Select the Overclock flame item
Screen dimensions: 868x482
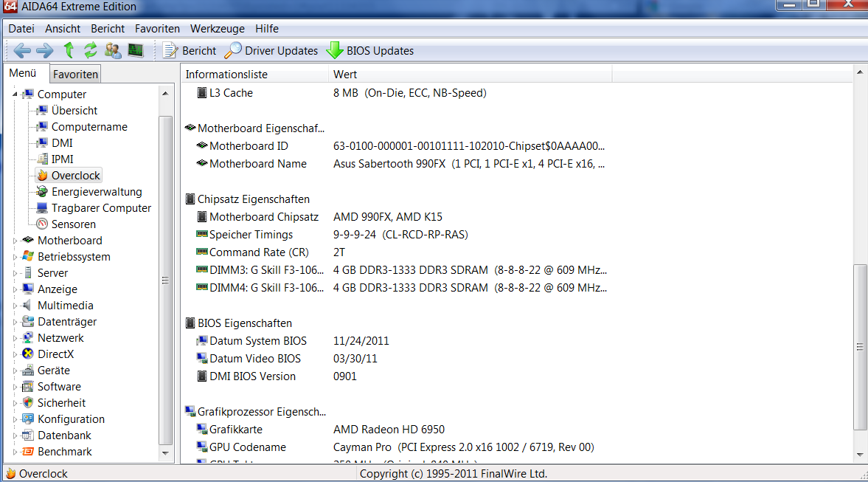pos(69,176)
